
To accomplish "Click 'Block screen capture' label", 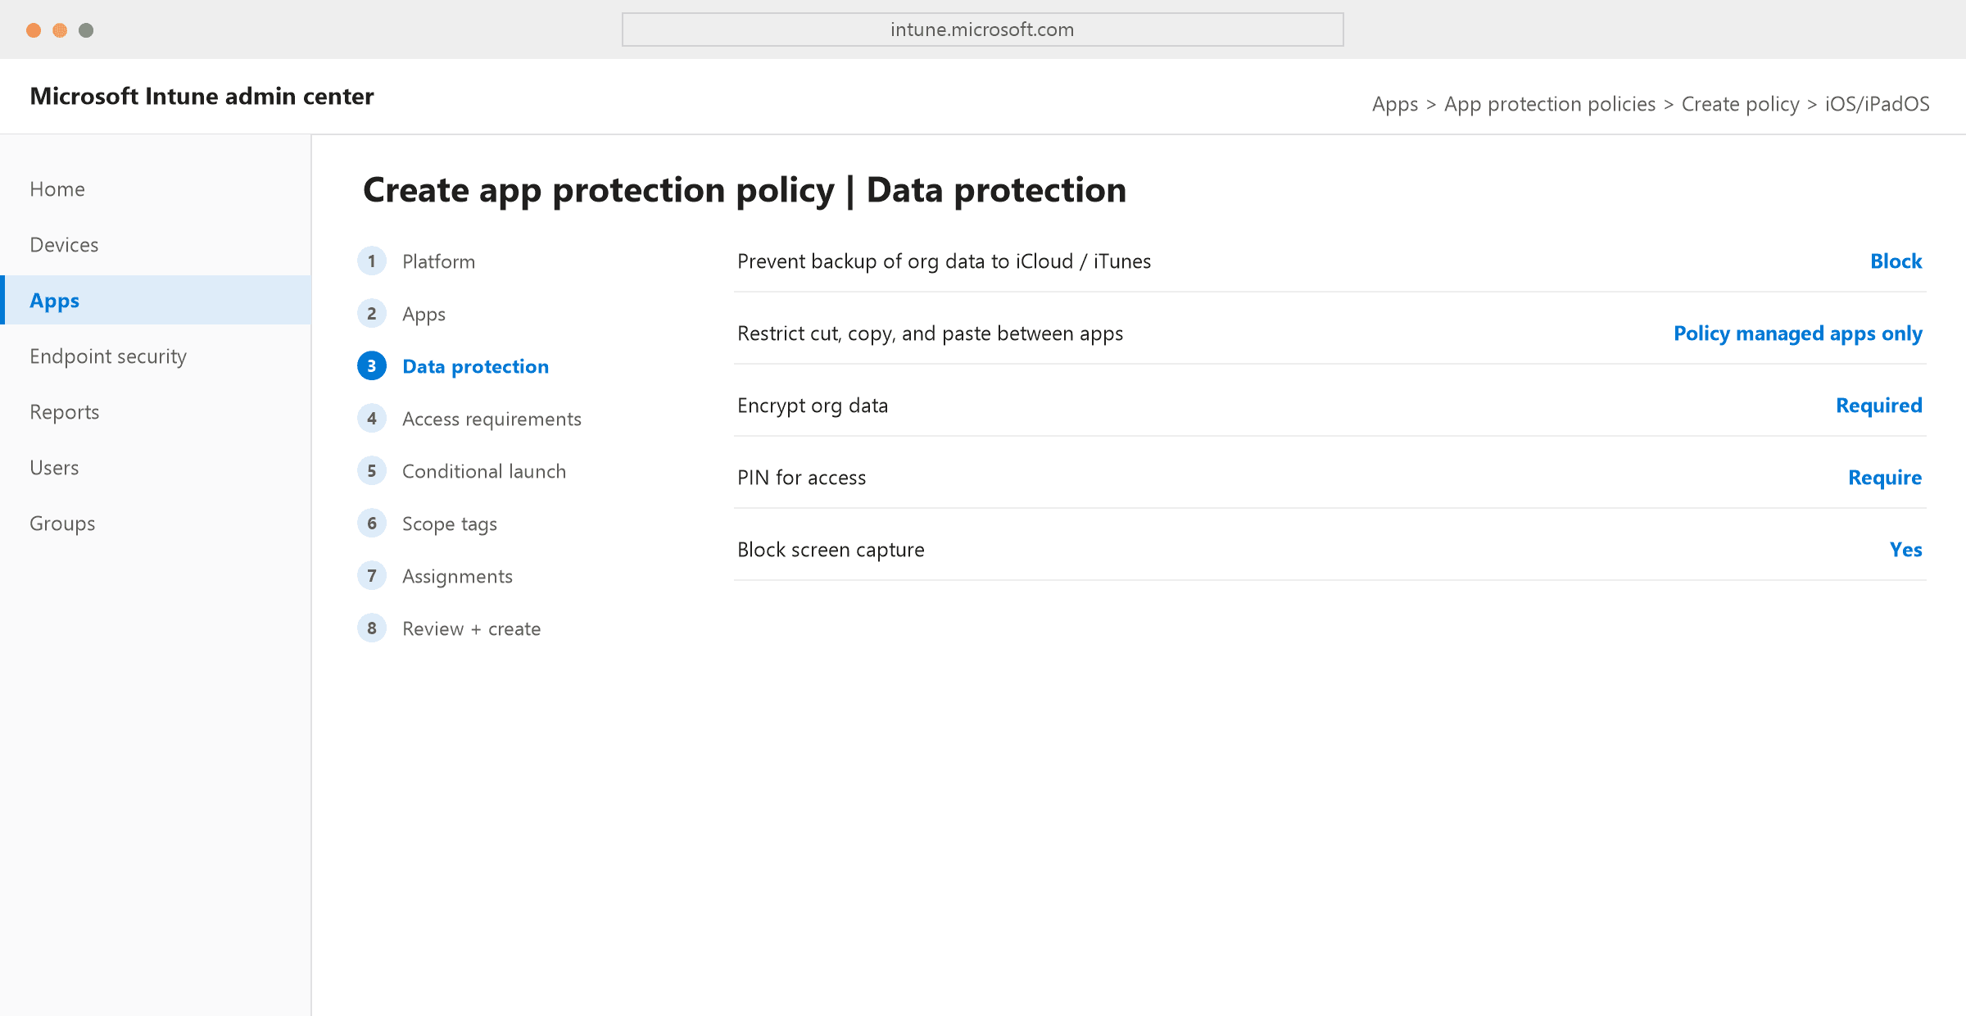I will (x=831, y=551).
